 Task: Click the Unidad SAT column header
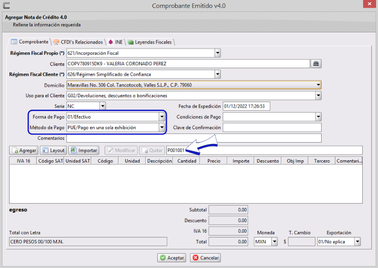click(x=77, y=161)
